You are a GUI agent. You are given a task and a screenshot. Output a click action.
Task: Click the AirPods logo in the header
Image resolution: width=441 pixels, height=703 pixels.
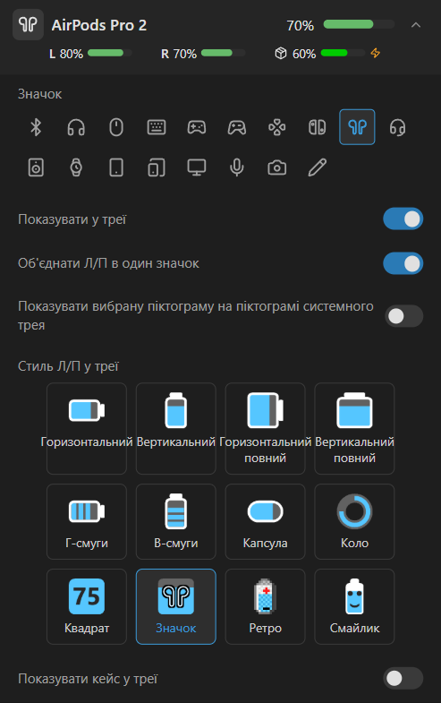(x=29, y=25)
